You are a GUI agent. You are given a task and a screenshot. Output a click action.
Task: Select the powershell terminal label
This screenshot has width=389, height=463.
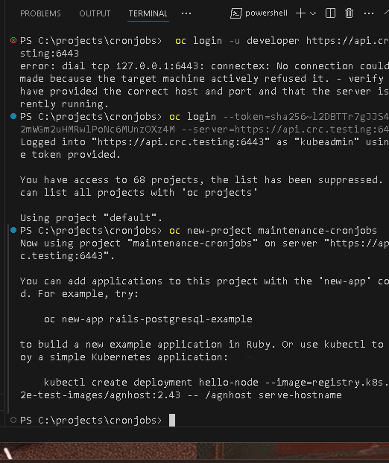pos(266,13)
